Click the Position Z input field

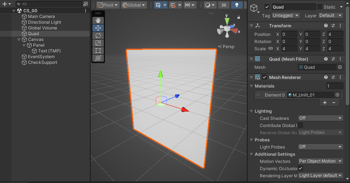(335, 34)
